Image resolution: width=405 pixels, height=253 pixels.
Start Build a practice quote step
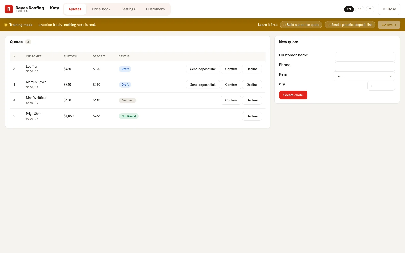[x=301, y=25]
